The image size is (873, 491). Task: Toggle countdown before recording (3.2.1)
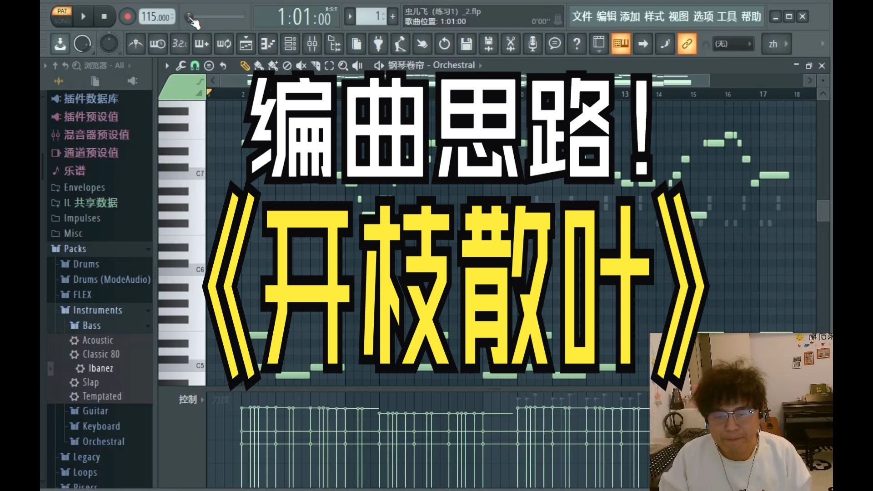point(180,44)
